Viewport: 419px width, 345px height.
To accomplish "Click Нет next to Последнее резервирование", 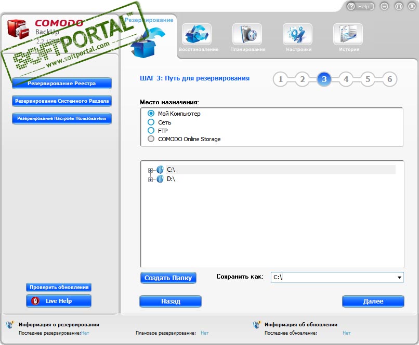I will 85,333.
